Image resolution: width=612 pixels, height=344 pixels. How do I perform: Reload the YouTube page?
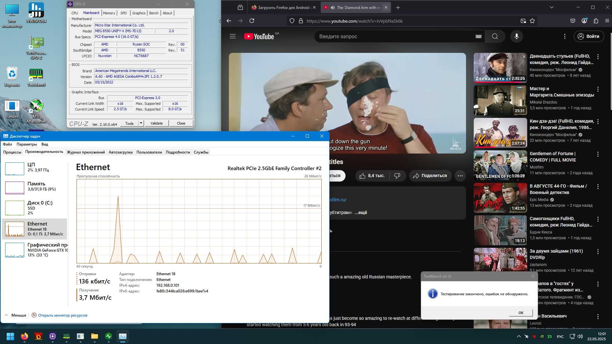click(252, 21)
